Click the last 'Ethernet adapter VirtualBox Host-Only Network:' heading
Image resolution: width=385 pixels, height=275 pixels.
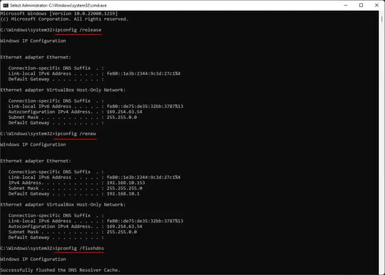pos(63,205)
